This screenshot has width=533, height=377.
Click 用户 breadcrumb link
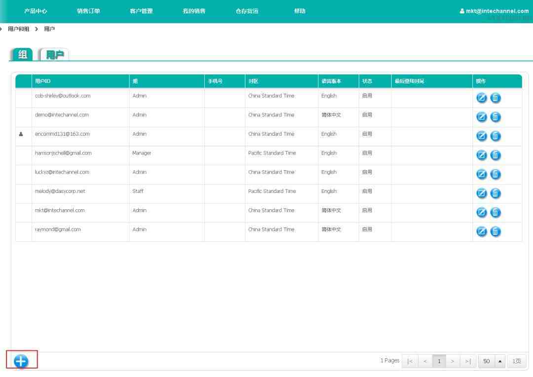[x=49, y=29]
